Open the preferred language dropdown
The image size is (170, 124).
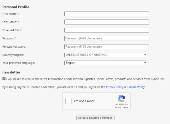106,63
